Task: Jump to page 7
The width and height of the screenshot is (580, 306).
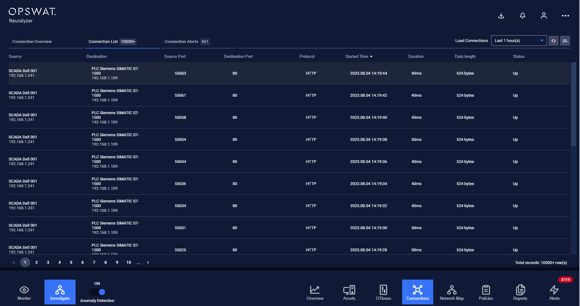Action: [94, 262]
